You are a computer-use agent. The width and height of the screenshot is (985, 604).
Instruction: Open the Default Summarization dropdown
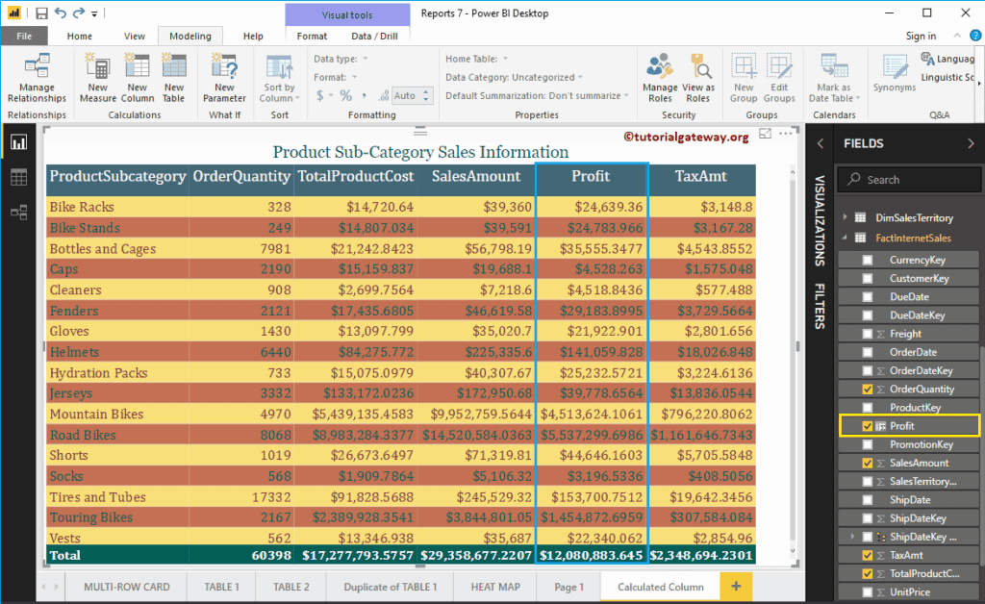click(x=625, y=95)
